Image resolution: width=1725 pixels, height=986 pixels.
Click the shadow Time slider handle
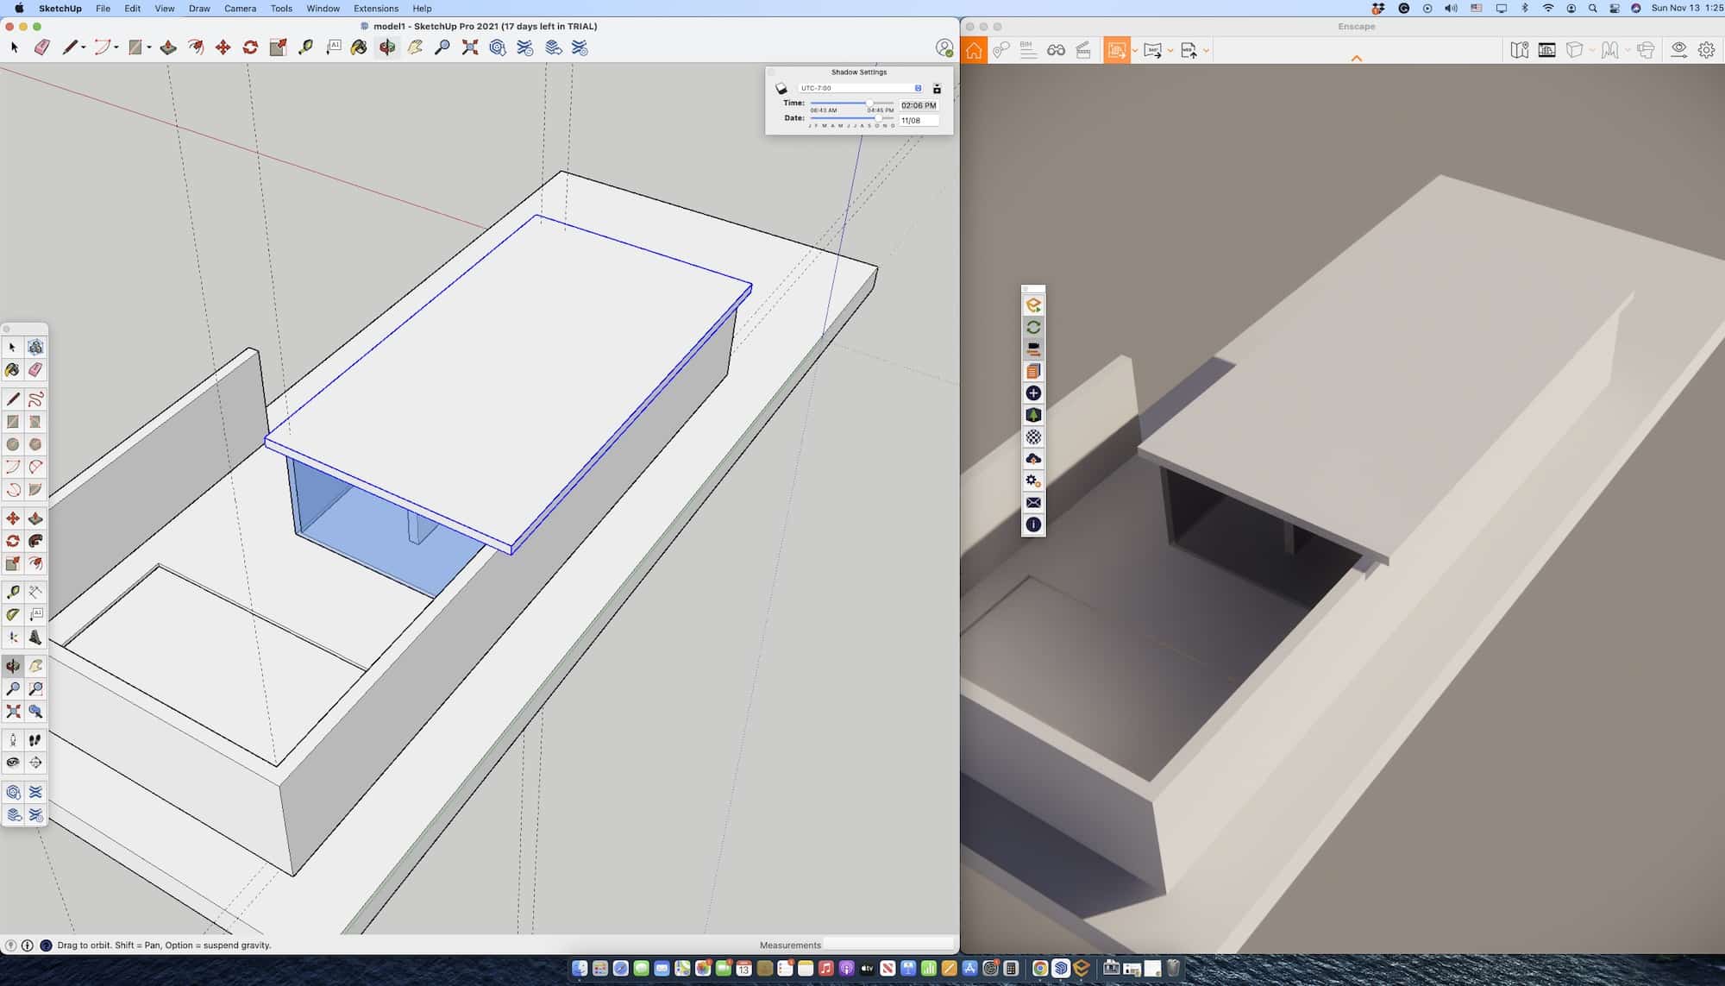coord(869,104)
